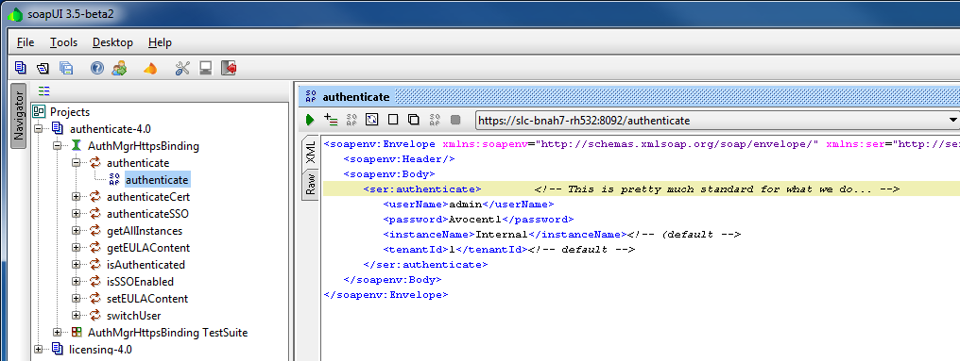Click the orange trial flame icon
The image size is (960, 361).
point(150,69)
